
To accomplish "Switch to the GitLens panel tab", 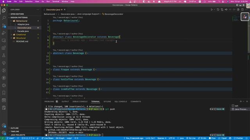I will click(x=107, y=101).
